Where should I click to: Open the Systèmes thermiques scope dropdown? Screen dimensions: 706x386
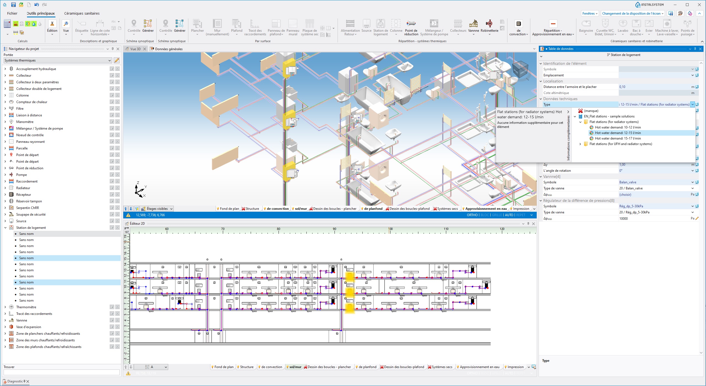[109, 60]
